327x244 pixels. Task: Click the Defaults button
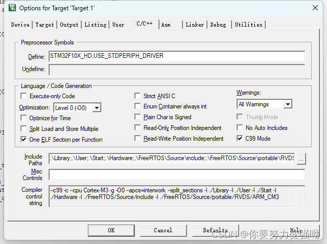[215, 230]
